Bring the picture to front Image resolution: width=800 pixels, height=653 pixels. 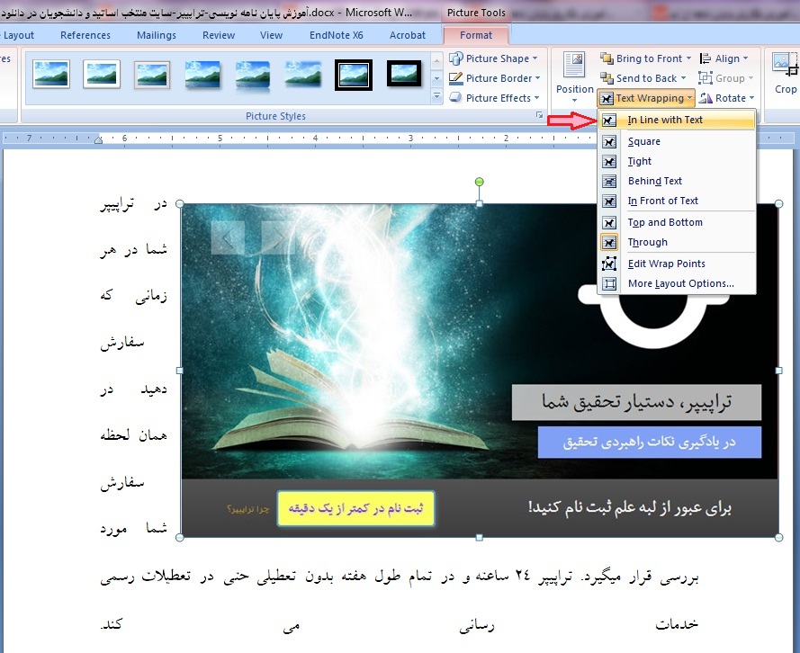[644, 58]
